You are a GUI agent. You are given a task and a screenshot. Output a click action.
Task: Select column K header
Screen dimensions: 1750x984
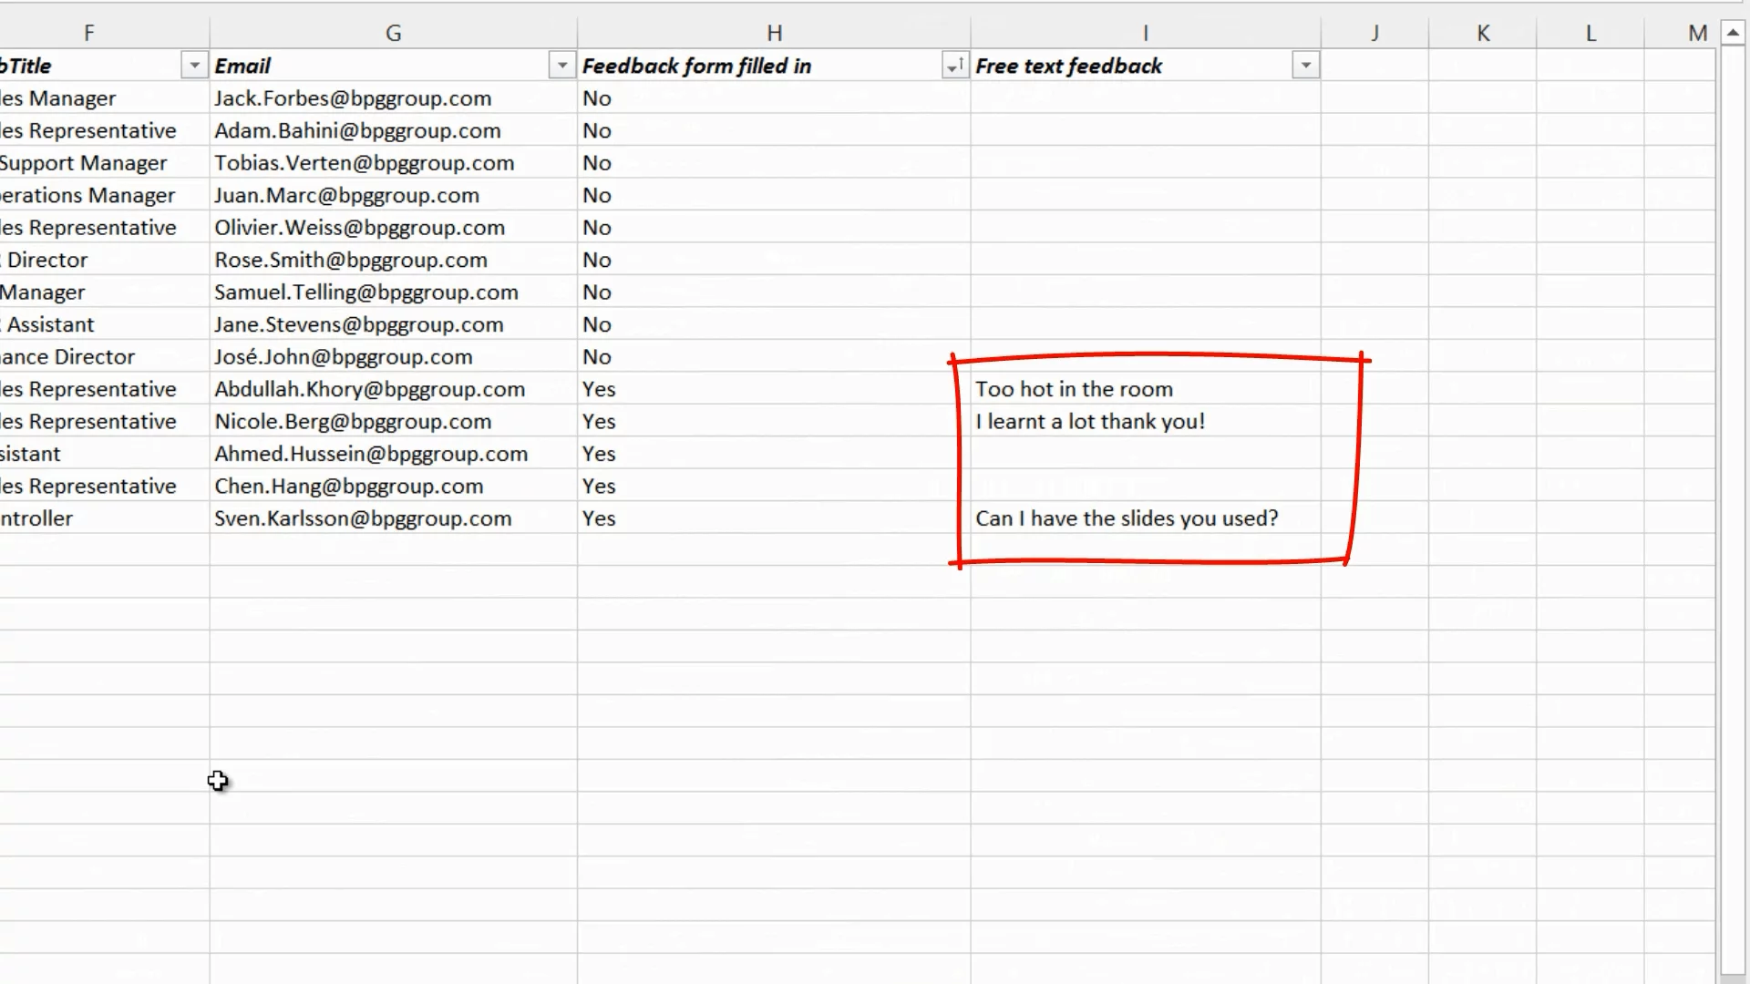click(x=1483, y=33)
